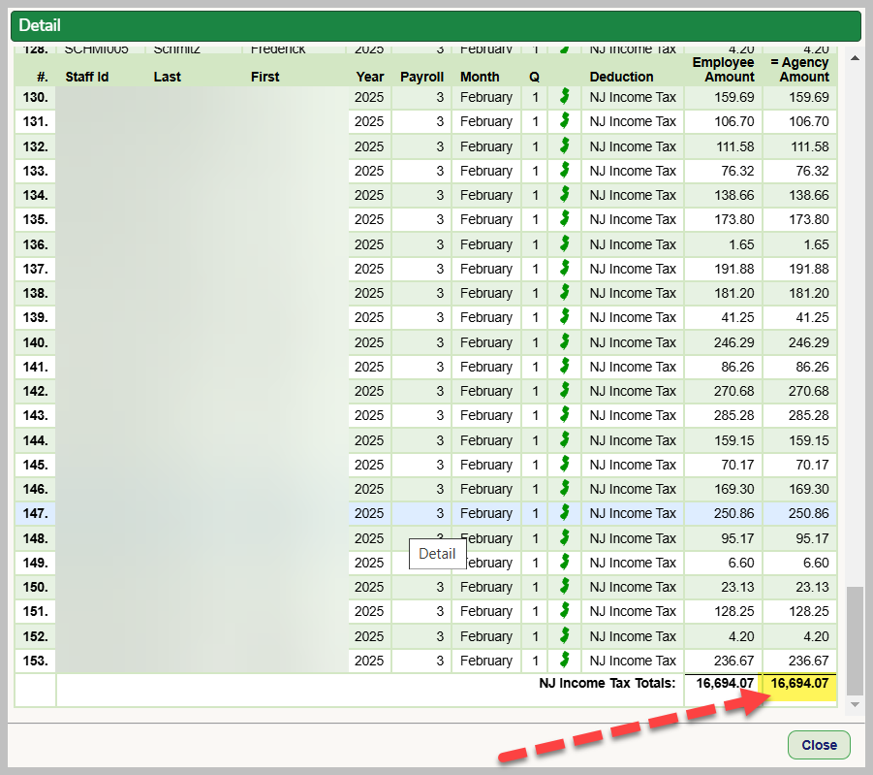Screen dimensions: 873x775
Task: Click Agency Amount 285.28 in row 143
Action: click(x=808, y=415)
